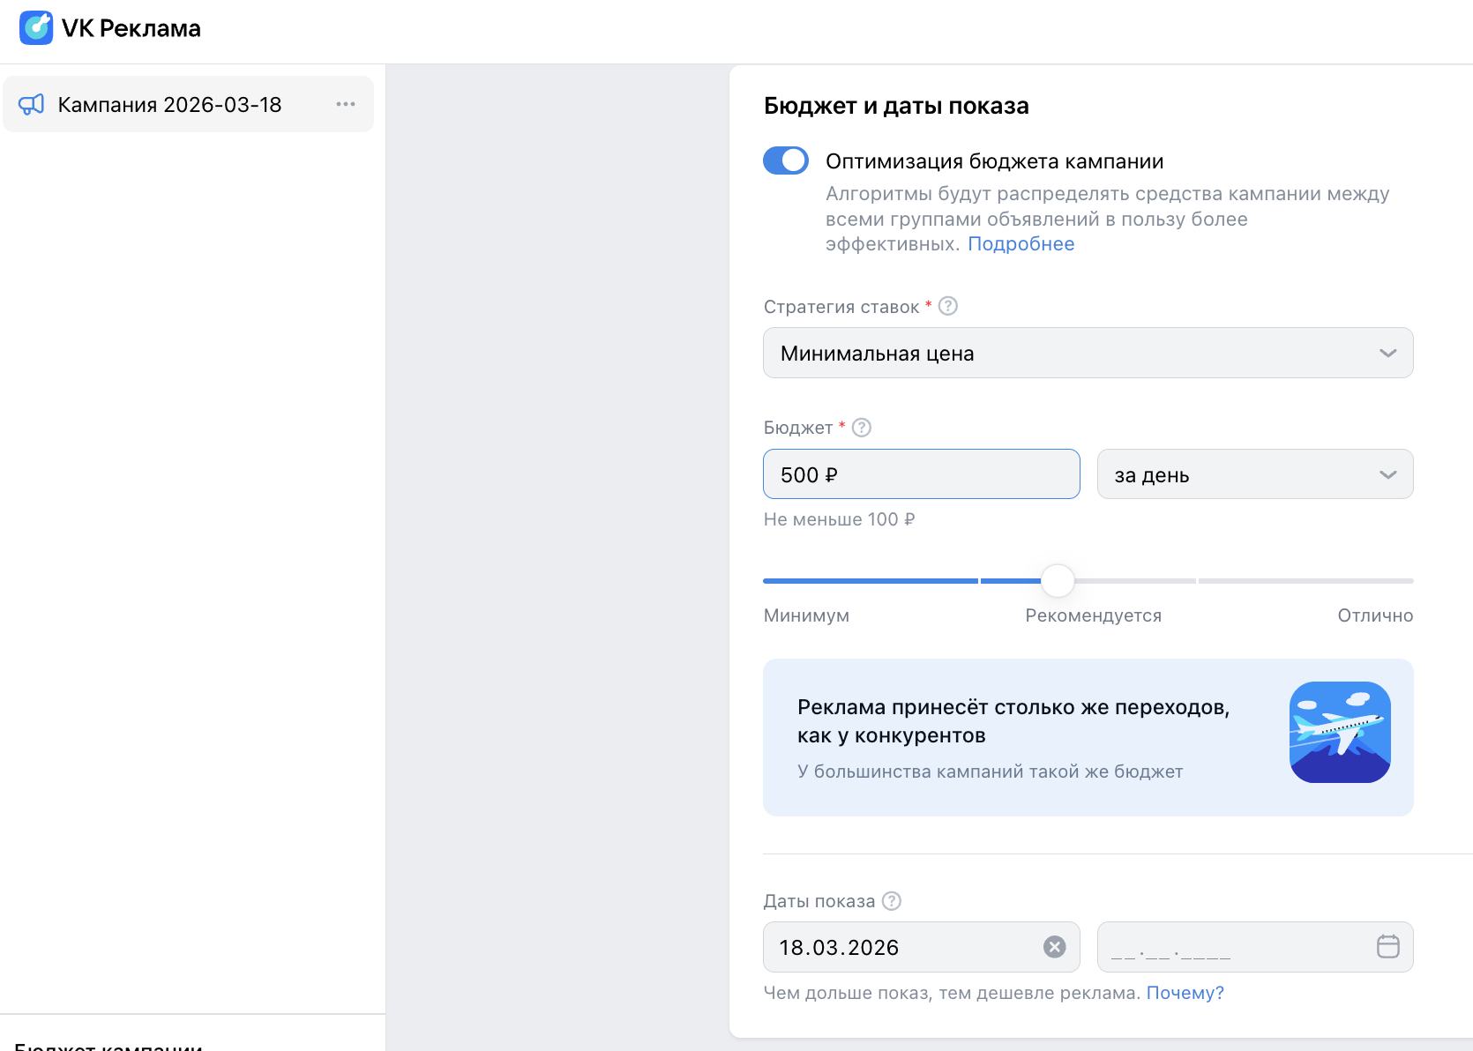Click the VK Реклама logo icon
The height and width of the screenshot is (1051, 1473).
36,27
